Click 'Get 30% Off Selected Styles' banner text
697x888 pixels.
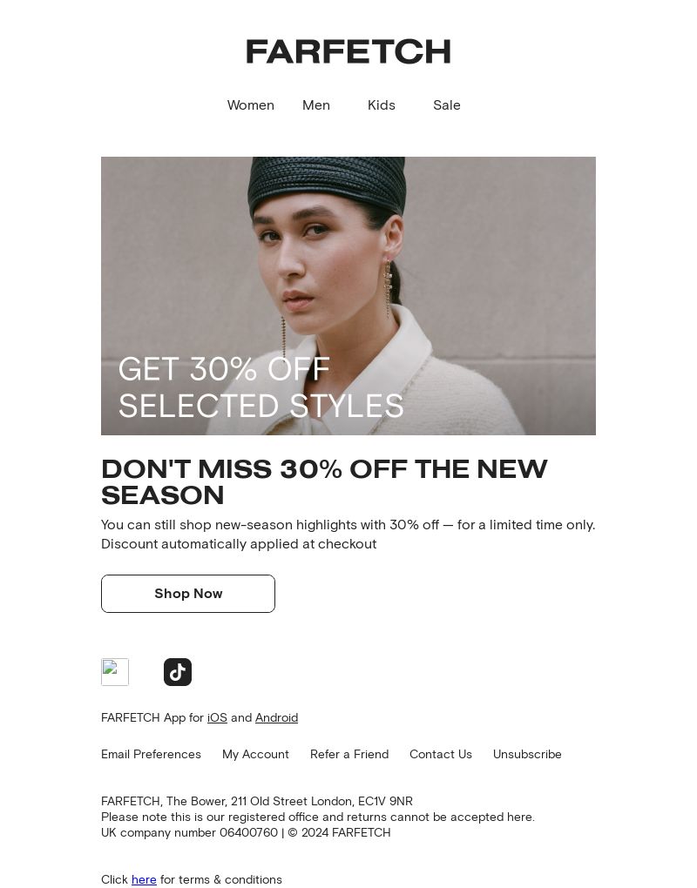click(261, 387)
